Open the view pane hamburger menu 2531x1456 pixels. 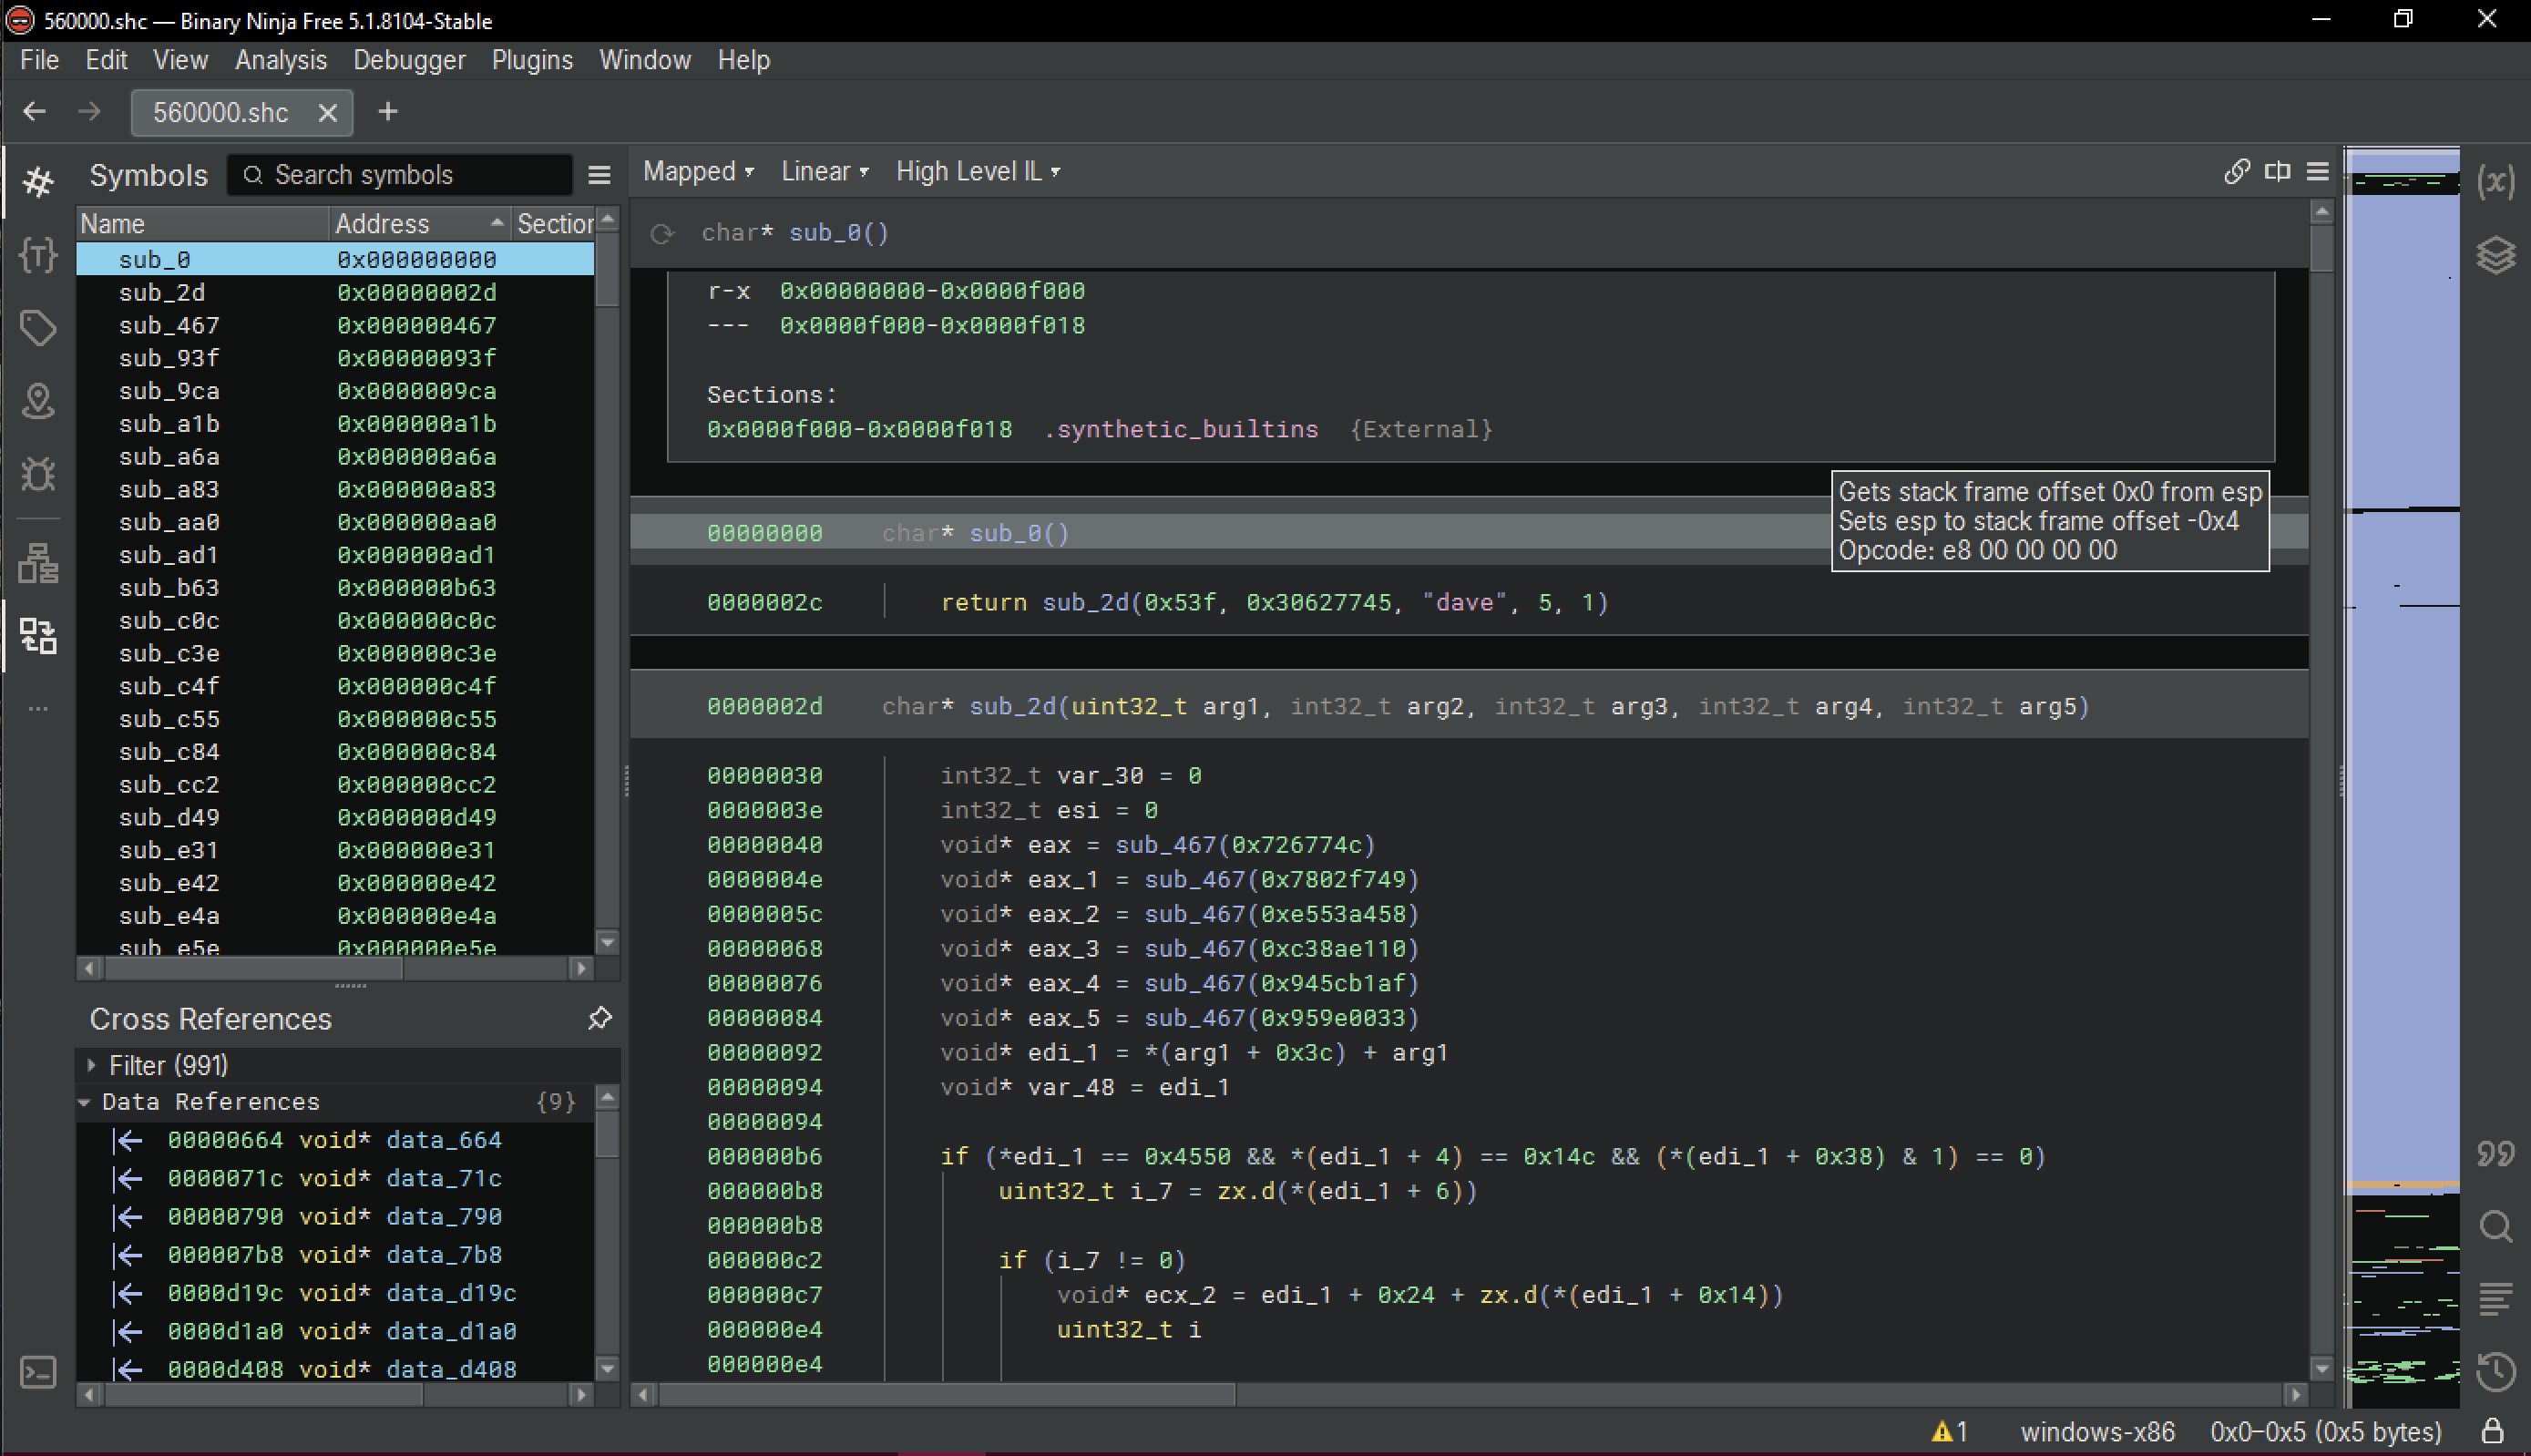coord(2317,172)
